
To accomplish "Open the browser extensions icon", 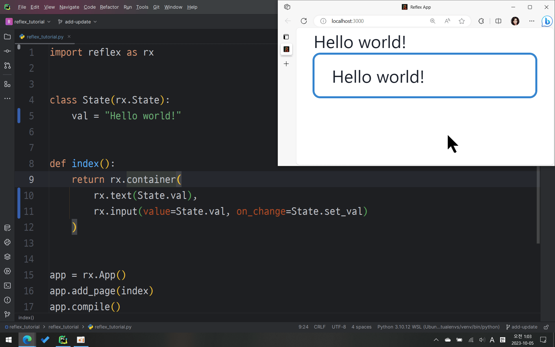I will [x=481, y=21].
